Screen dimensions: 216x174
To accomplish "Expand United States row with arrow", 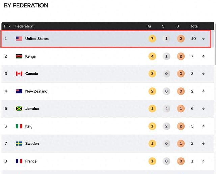I will pyautogui.click(x=204, y=39).
